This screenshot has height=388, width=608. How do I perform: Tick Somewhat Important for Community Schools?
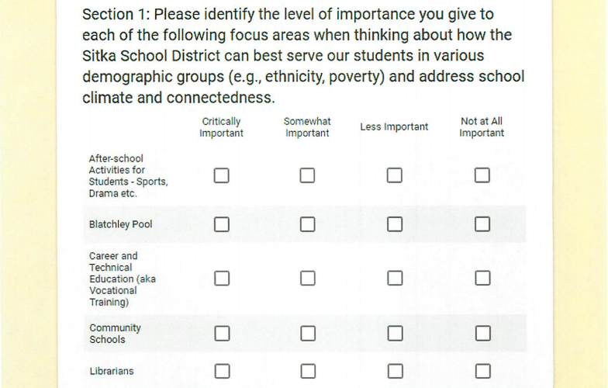(x=308, y=334)
